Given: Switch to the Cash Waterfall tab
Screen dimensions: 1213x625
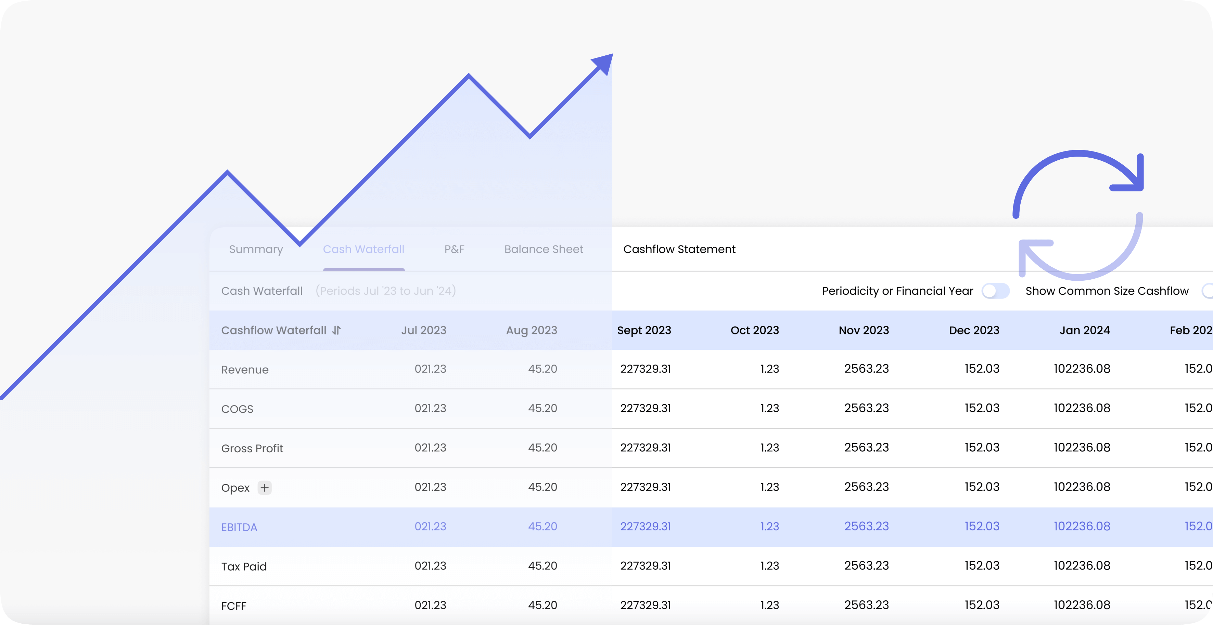Looking at the screenshot, I should (363, 249).
